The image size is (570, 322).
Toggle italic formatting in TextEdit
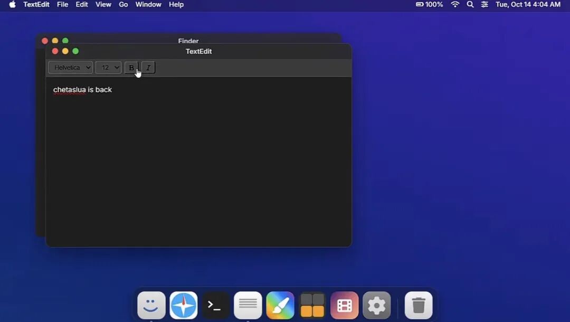coord(148,68)
